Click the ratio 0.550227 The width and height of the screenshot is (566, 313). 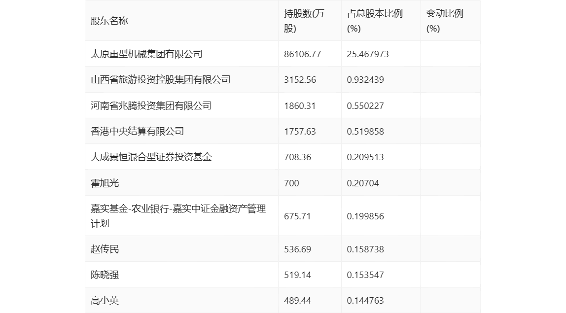[365, 106]
